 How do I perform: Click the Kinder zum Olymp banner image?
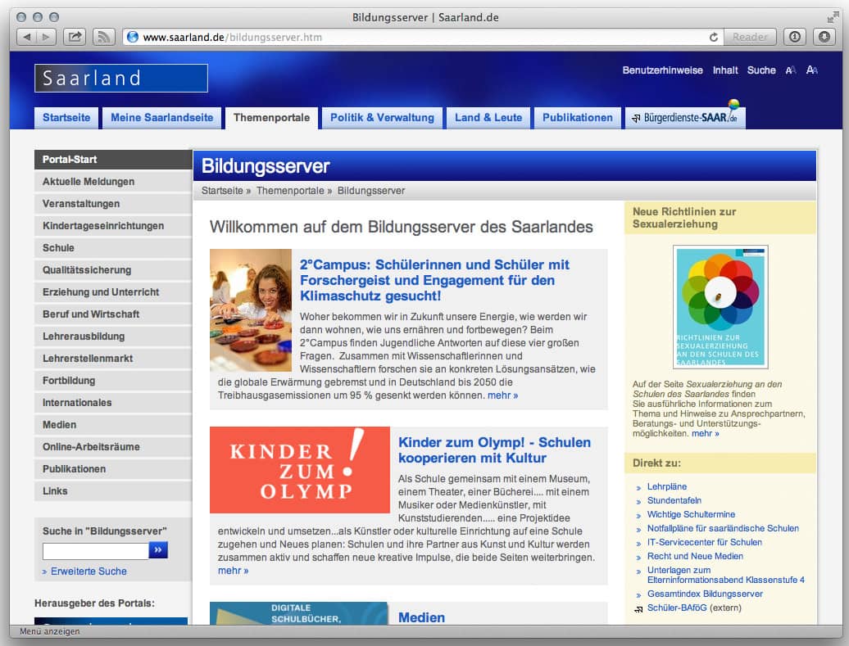pyautogui.click(x=299, y=470)
